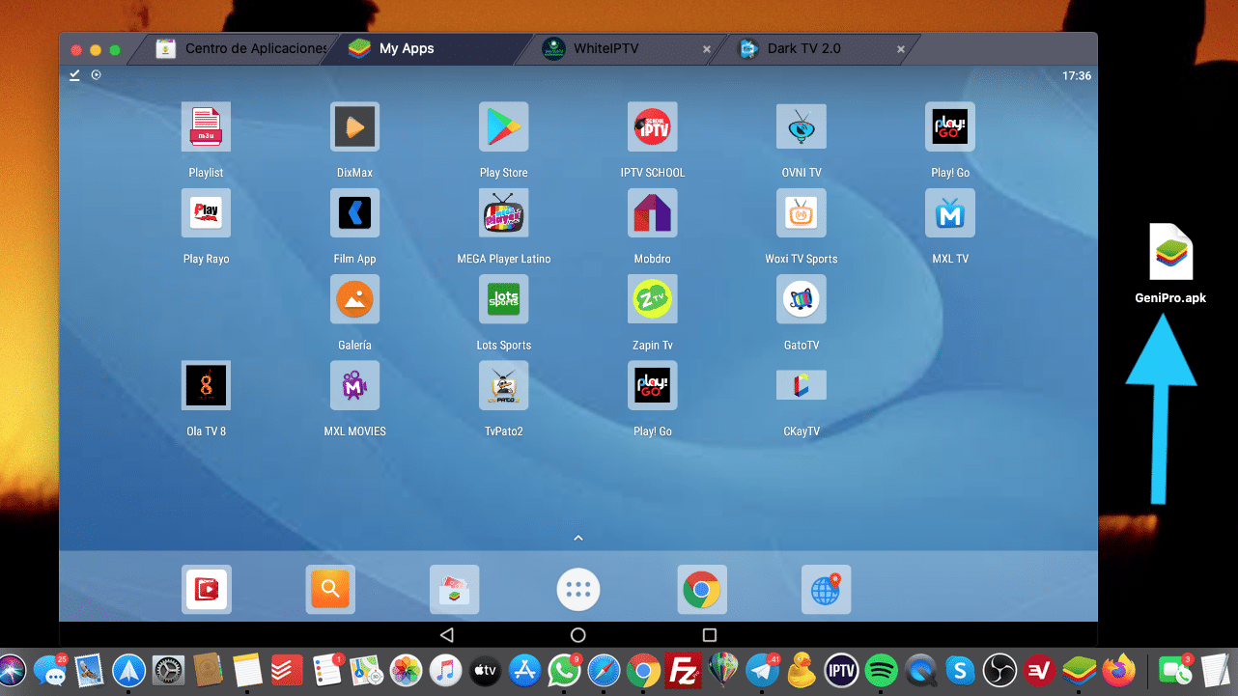
Task: Close the Dark TV 2.0 tab
Action: click(900, 48)
